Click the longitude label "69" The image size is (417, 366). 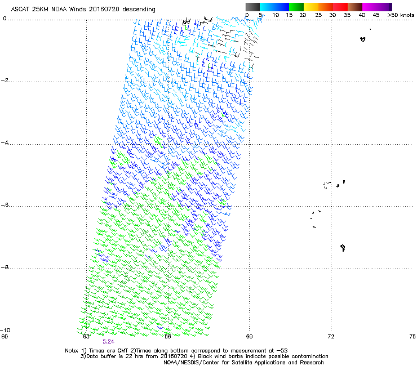tap(249, 337)
